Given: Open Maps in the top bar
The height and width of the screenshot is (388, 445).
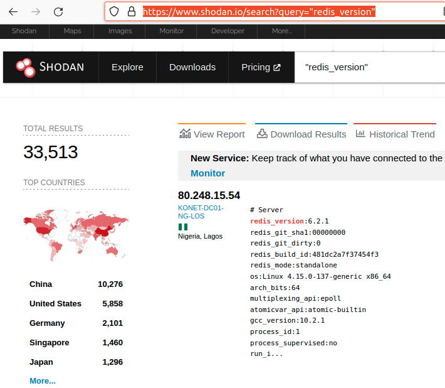Looking at the screenshot, I should click(x=72, y=31).
